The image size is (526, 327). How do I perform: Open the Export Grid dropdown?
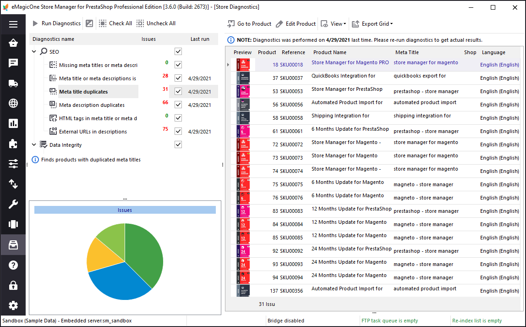click(373, 24)
